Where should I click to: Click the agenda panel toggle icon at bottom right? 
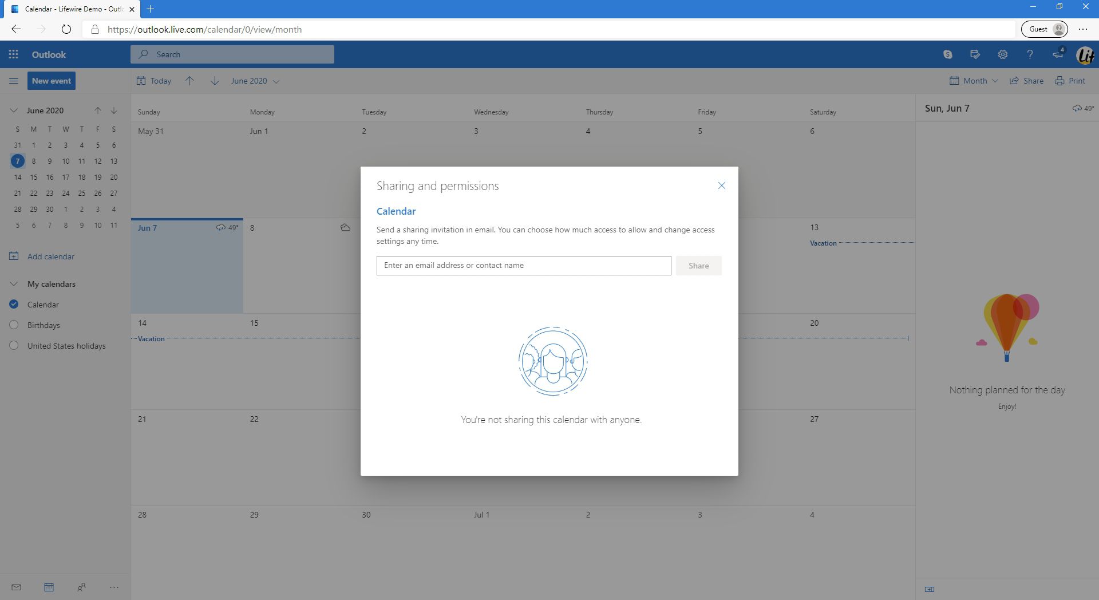pyautogui.click(x=930, y=589)
